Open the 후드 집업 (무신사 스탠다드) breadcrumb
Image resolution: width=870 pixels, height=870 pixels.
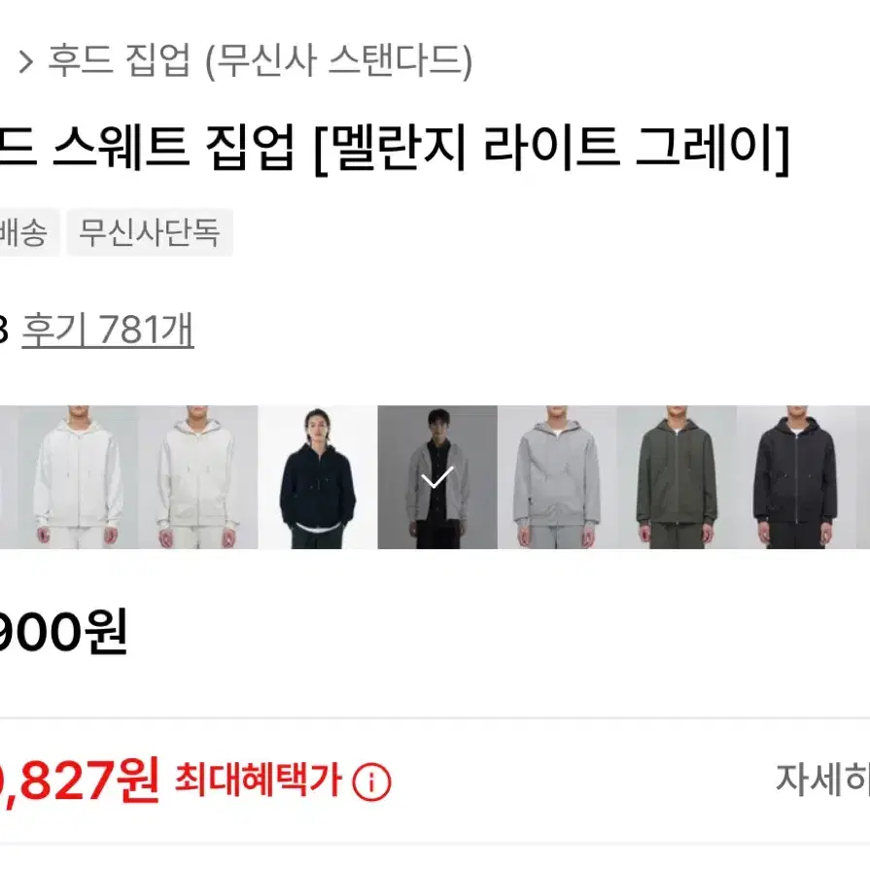[260, 60]
